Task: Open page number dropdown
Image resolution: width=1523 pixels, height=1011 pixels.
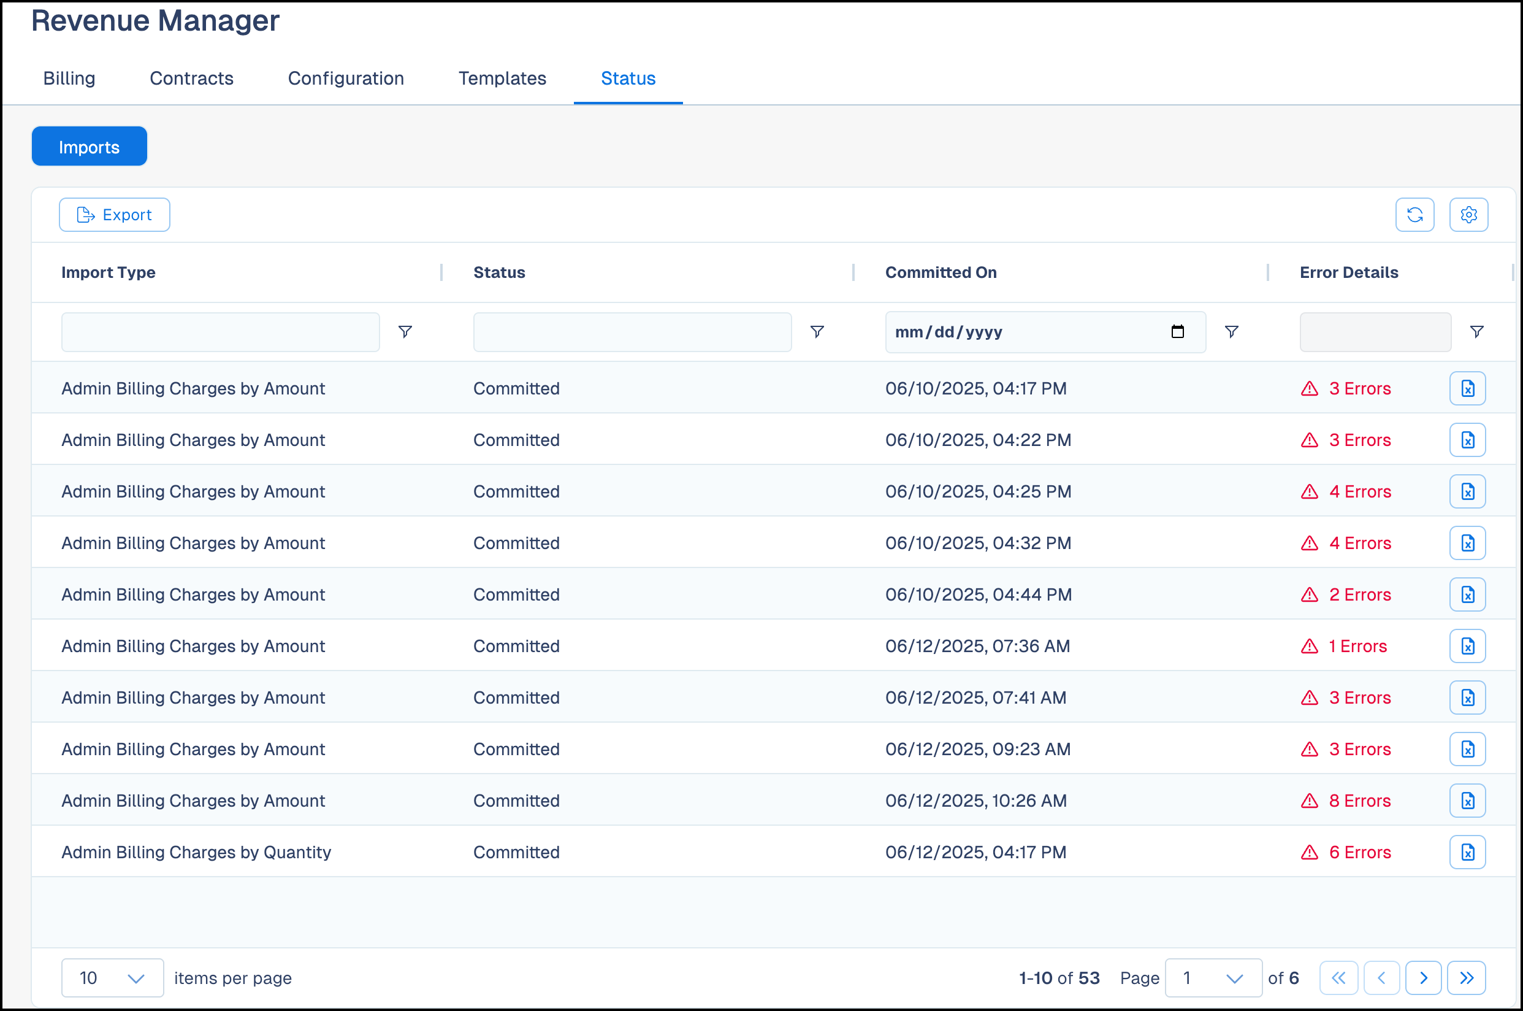Action: click(x=1213, y=978)
